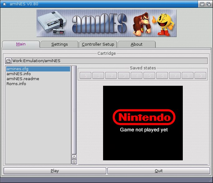
Task: Select saved state slot 5
Action: click(x=149, y=75)
